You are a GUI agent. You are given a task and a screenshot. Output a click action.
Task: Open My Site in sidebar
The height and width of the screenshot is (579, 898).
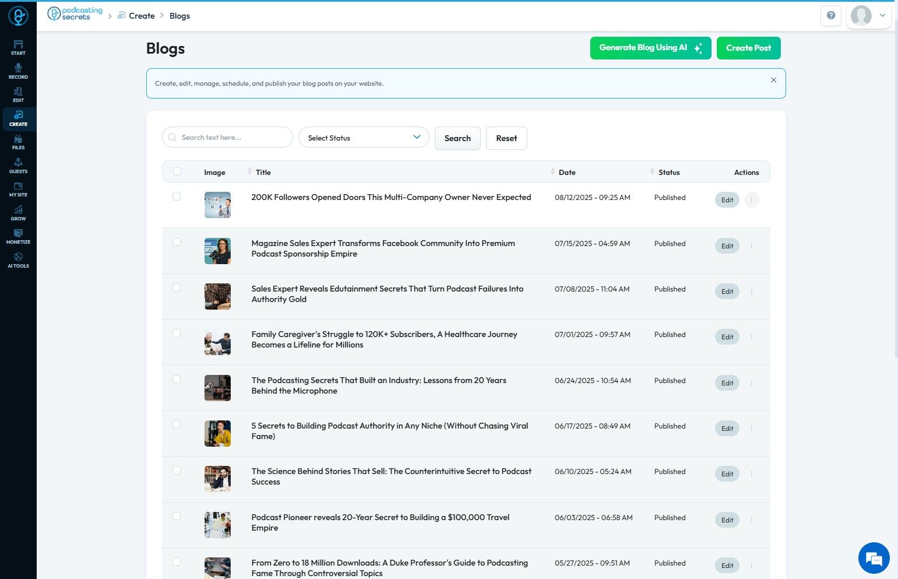[x=18, y=190]
